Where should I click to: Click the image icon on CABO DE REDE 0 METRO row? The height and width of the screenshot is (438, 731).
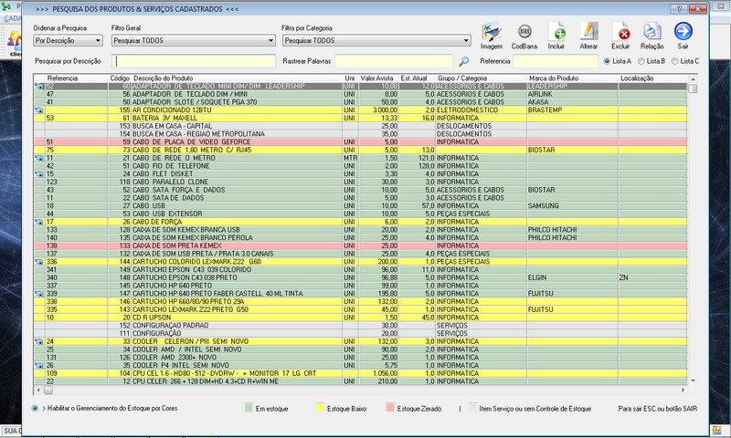click(x=38, y=158)
